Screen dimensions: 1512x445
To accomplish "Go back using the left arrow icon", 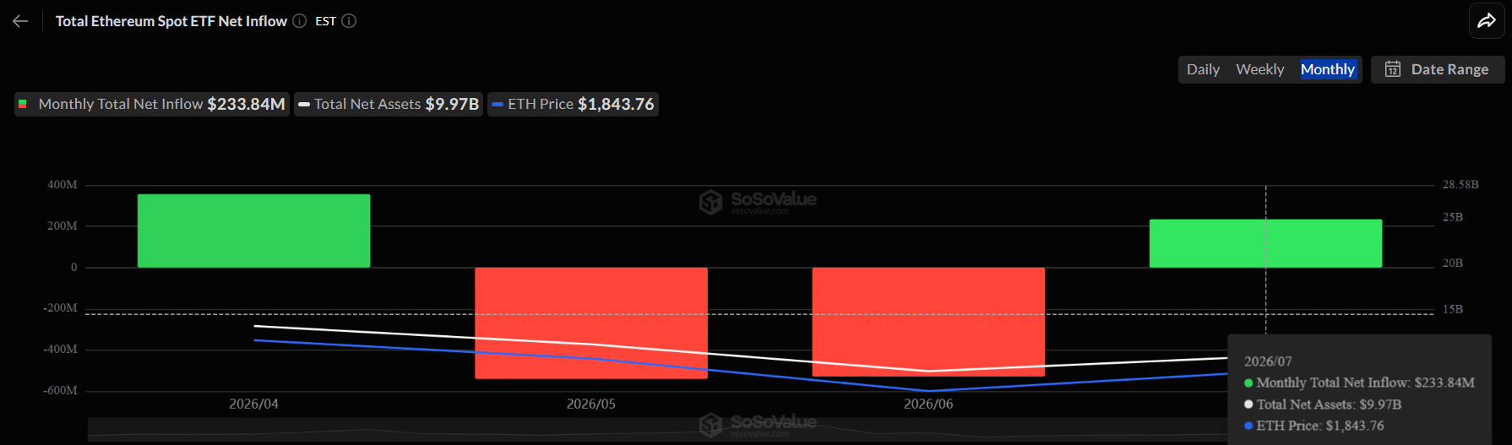I will tap(20, 21).
